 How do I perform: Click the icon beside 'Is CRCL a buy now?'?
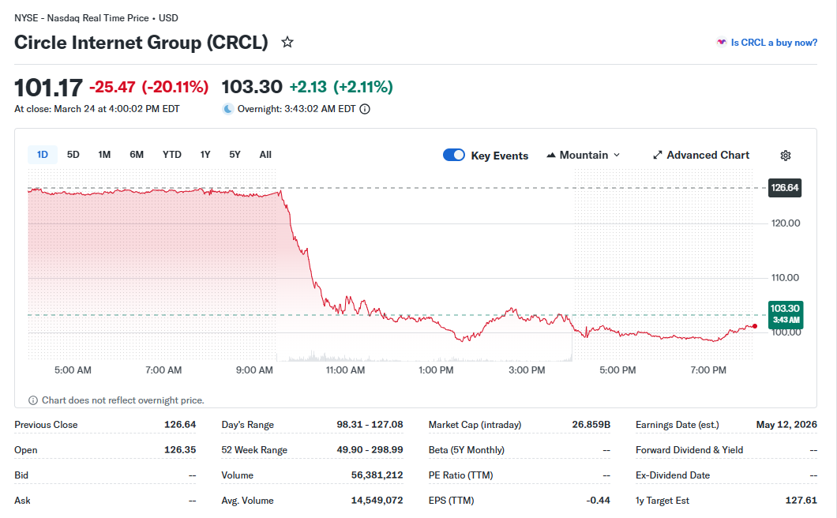[721, 43]
